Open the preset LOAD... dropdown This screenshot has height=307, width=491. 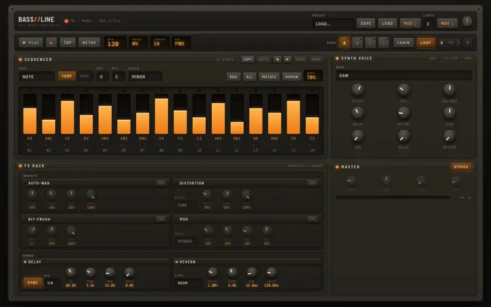coord(333,23)
